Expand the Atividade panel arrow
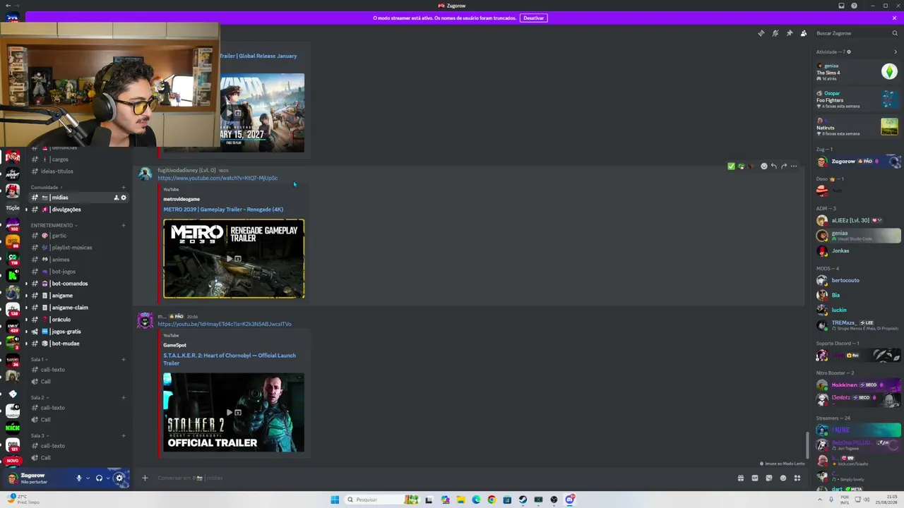 pos(897,52)
